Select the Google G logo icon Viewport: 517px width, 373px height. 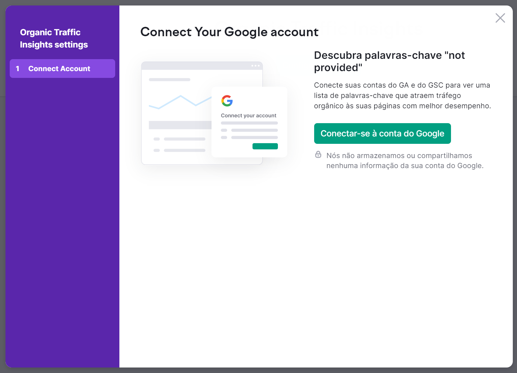pyautogui.click(x=227, y=101)
